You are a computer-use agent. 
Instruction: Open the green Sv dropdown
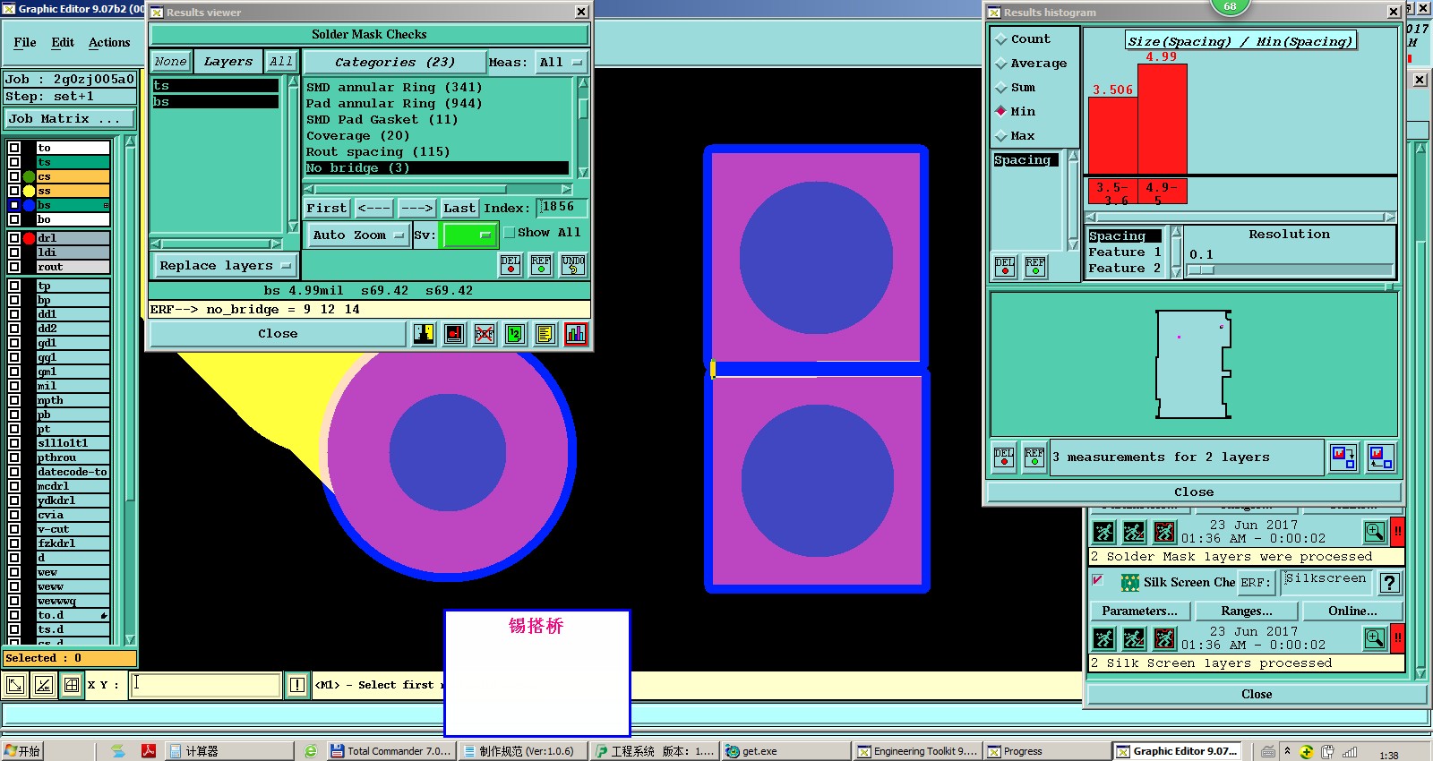(469, 235)
